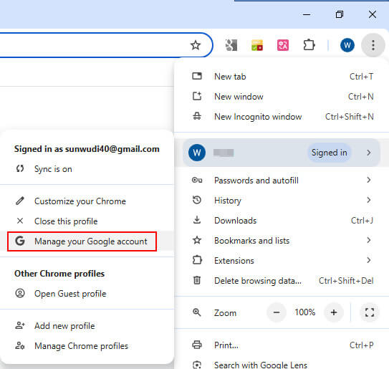Bookmark this page with the star icon
Screen dimensions: 389x369
196,45
